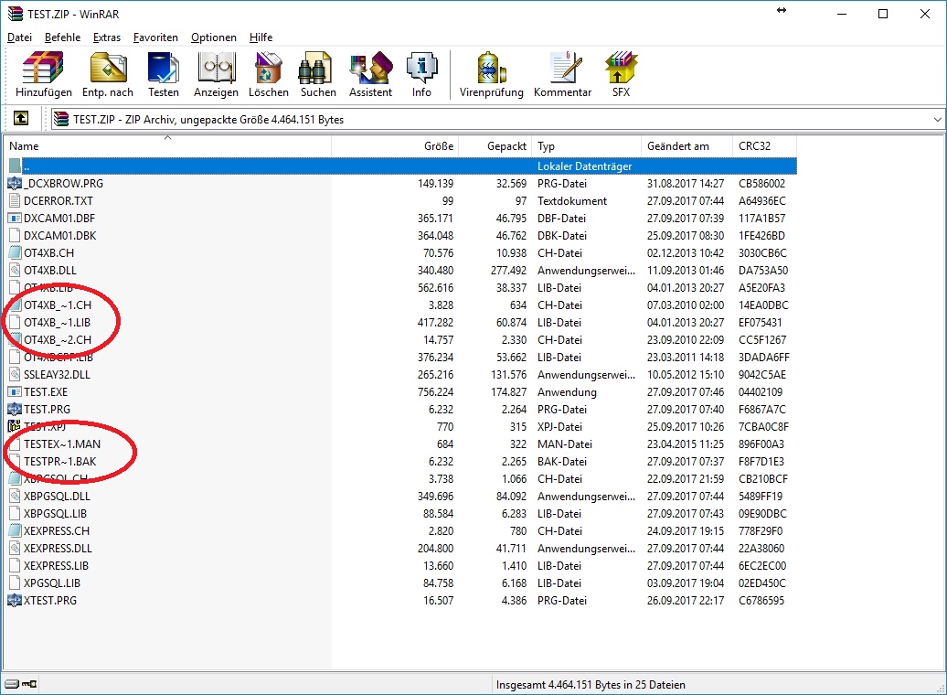Sort by CRC32 column header
This screenshot has width=947, height=695.
point(764,146)
